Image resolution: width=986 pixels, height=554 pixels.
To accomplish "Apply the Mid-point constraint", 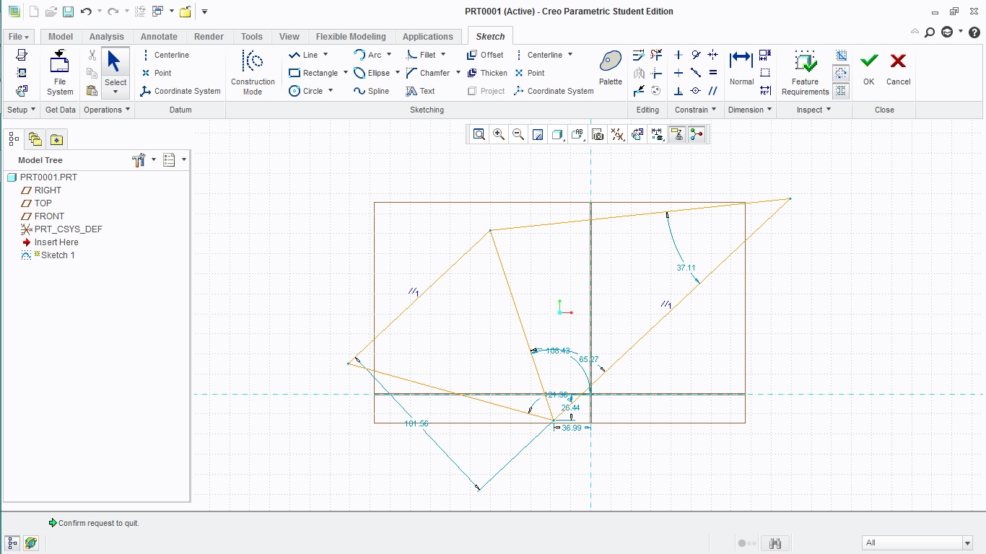I will 696,73.
